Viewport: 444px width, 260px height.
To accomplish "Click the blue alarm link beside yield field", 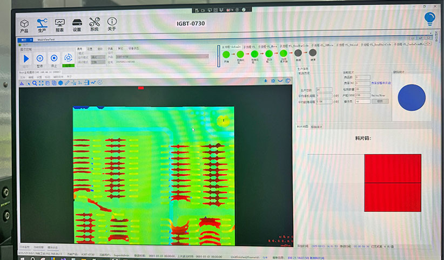I will point(381,83).
